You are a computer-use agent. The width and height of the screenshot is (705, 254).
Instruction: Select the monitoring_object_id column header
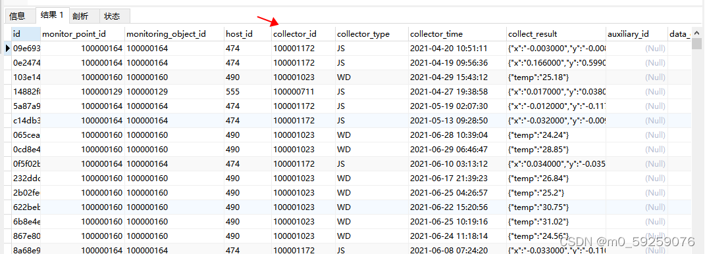tap(174, 34)
